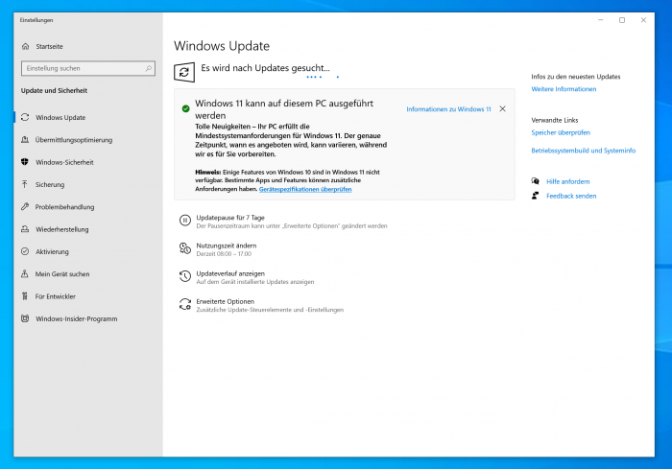Click the Aktivierung checkmark icon
This screenshot has width=672, height=469.
coord(25,251)
